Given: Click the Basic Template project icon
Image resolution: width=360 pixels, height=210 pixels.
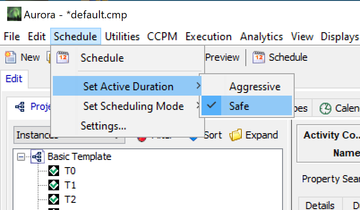Looking at the screenshot, I should 37,157.
